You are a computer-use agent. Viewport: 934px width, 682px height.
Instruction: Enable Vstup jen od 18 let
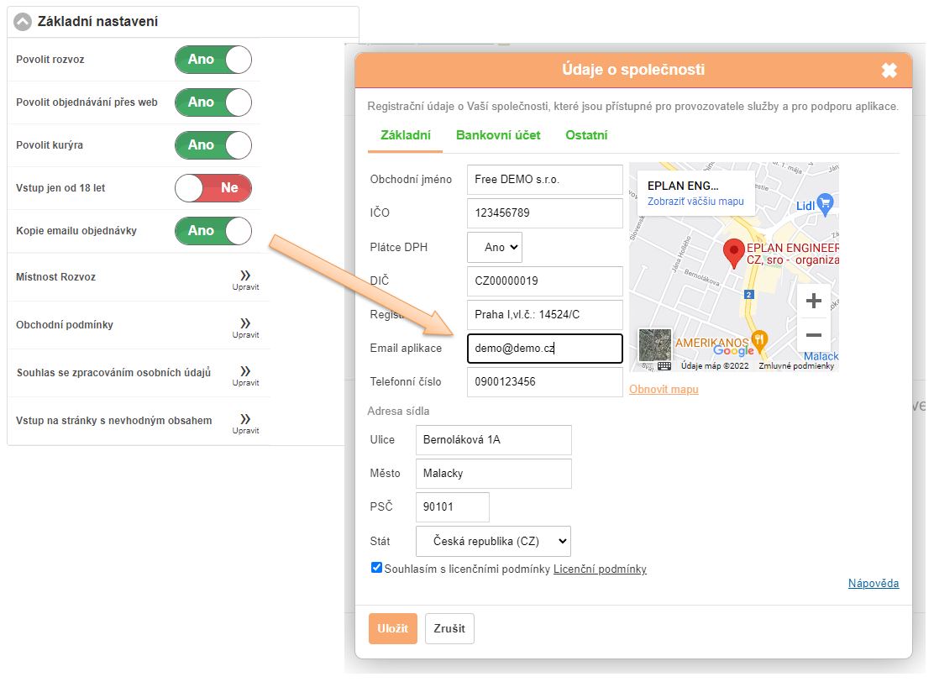click(213, 188)
